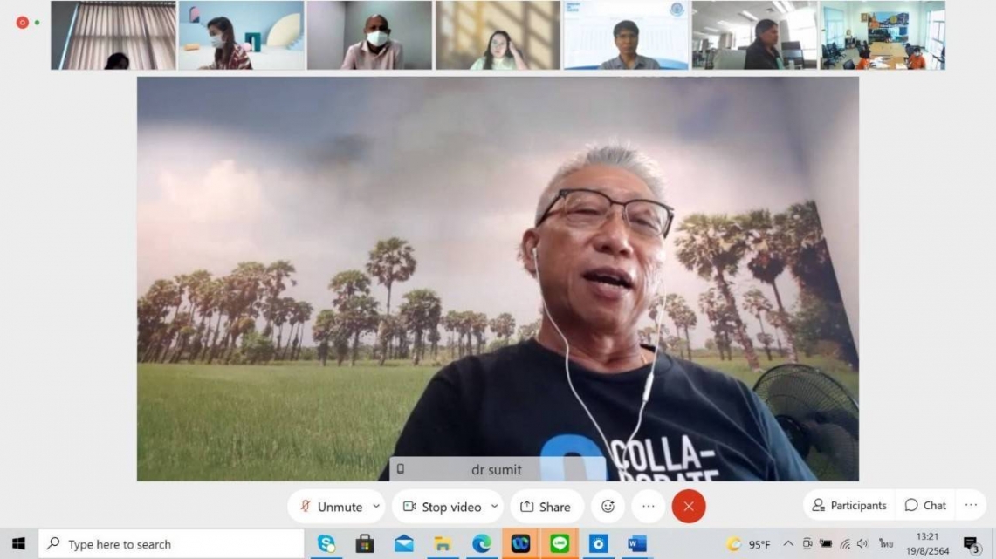
Task: Click the Meet Now tray icon
Action: 807,544
